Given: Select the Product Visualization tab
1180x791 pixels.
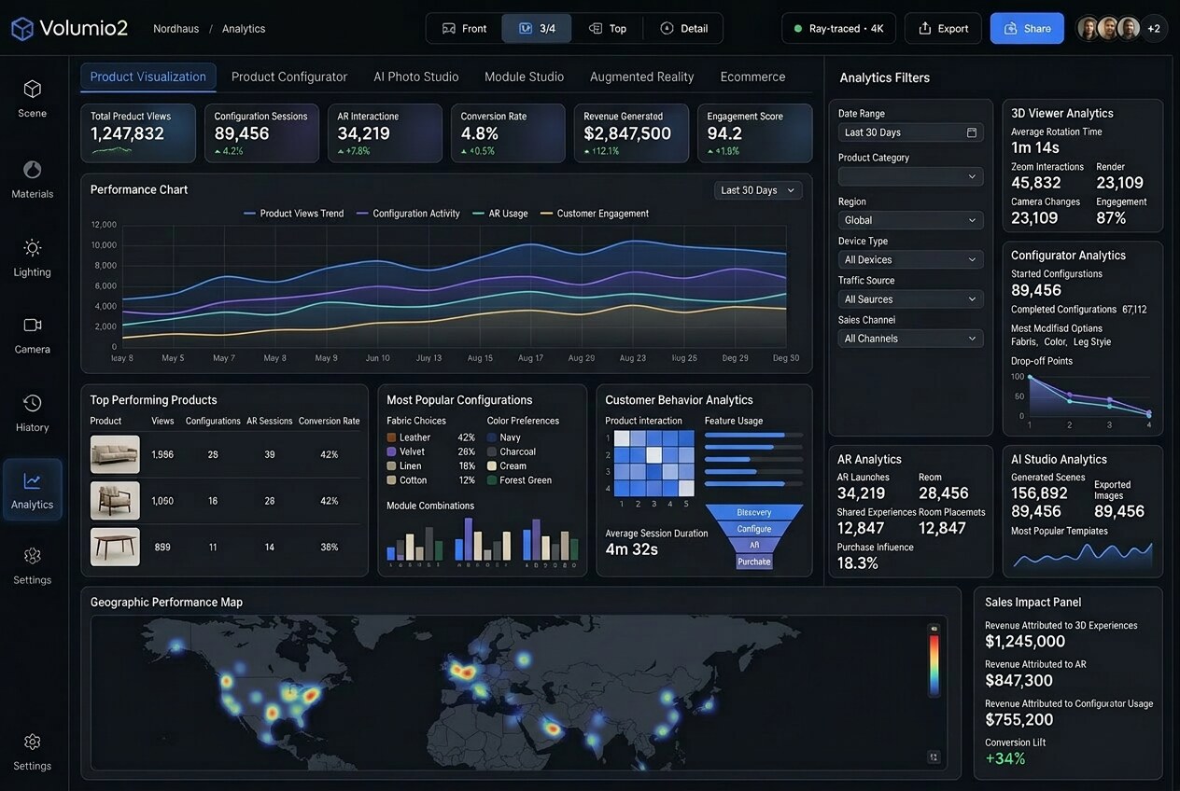Looking at the screenshot, I should [x=148, y=76].
